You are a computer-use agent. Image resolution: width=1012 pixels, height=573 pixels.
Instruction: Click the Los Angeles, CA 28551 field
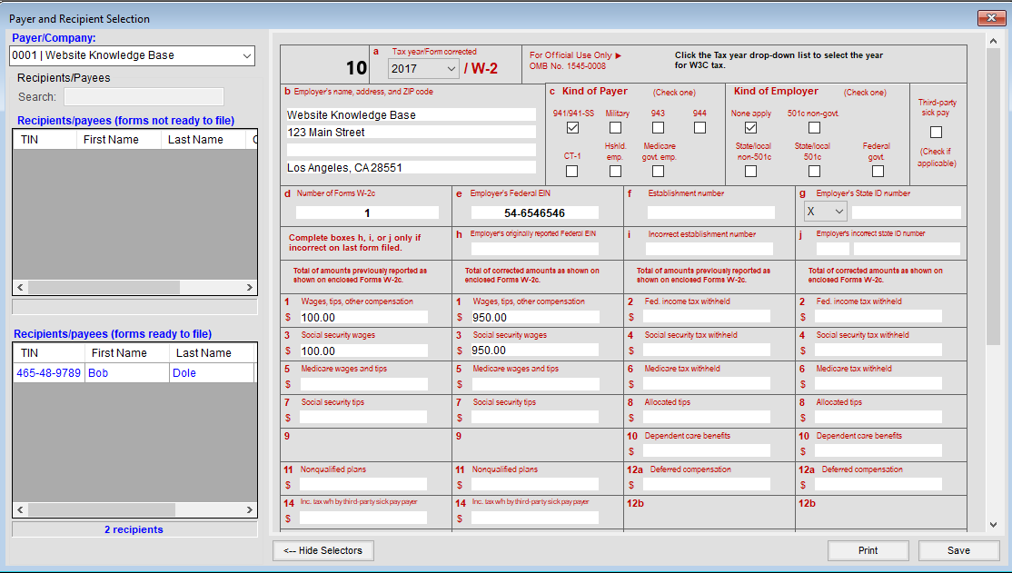[x=412, y=168]
